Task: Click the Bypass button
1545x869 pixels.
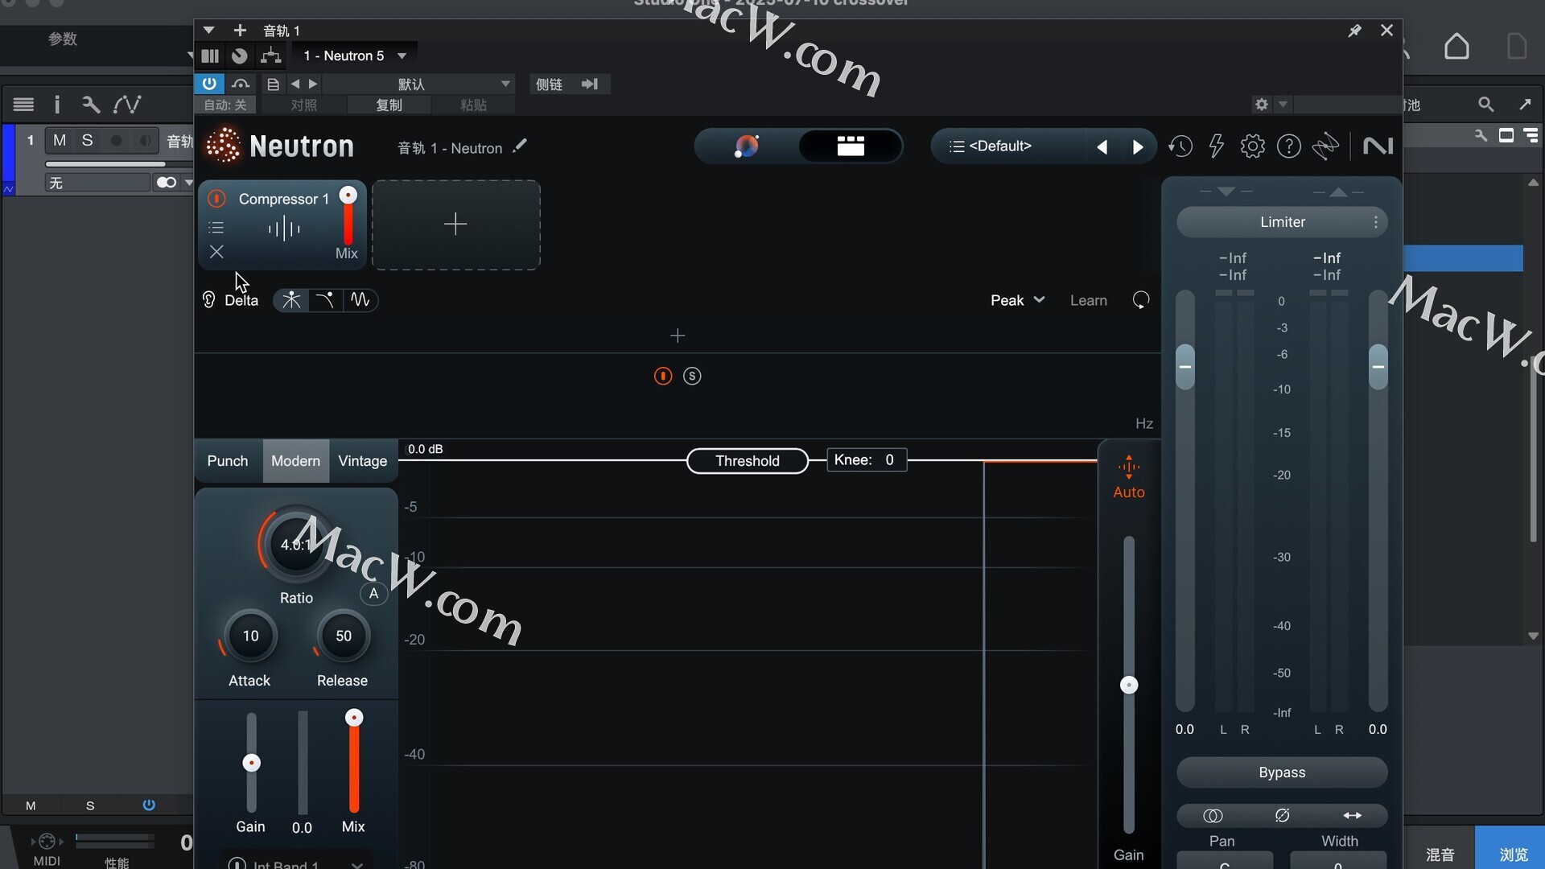Action: (1282, 772)
